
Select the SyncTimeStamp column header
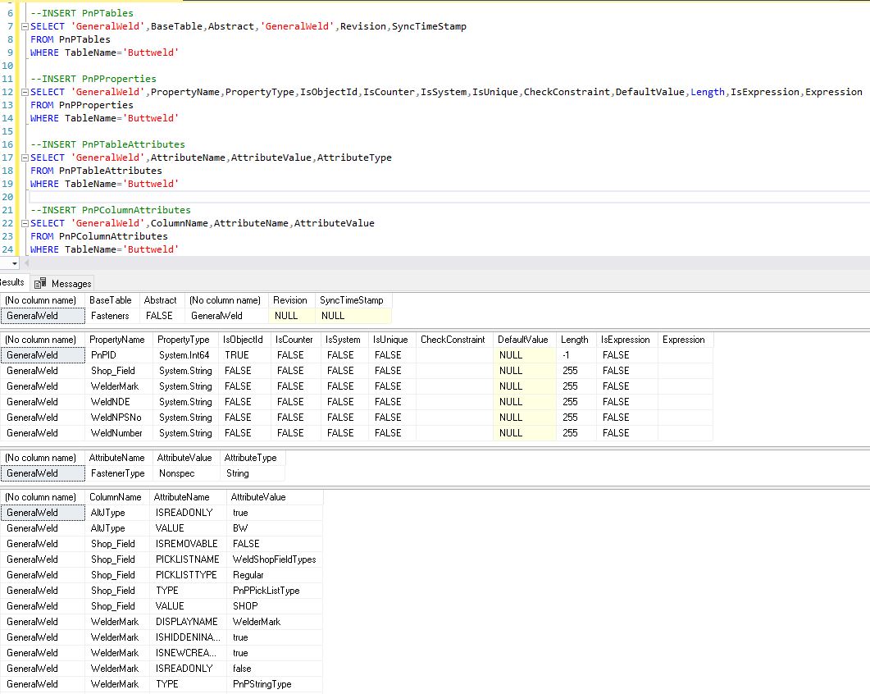click(351, 300)
